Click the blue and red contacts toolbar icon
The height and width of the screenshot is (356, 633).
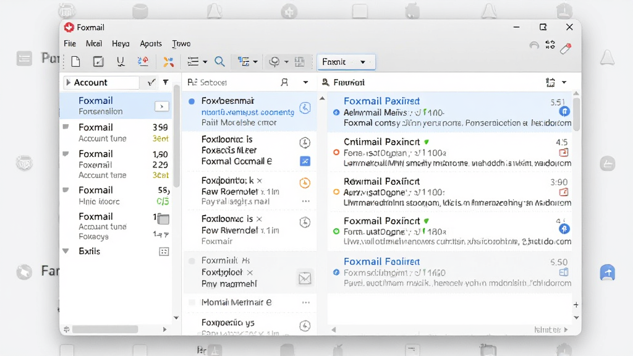143,61
